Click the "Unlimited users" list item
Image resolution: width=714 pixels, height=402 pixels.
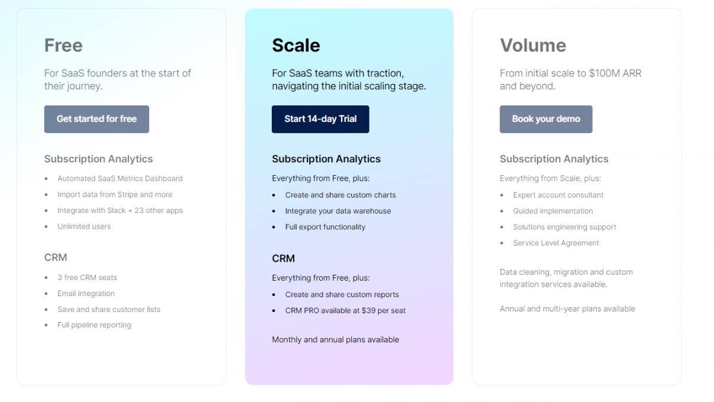(84, 226)
